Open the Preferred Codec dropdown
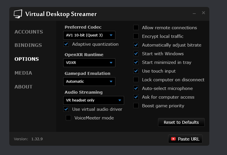Viewport: 227px width, 155px height. click(89, 35)
